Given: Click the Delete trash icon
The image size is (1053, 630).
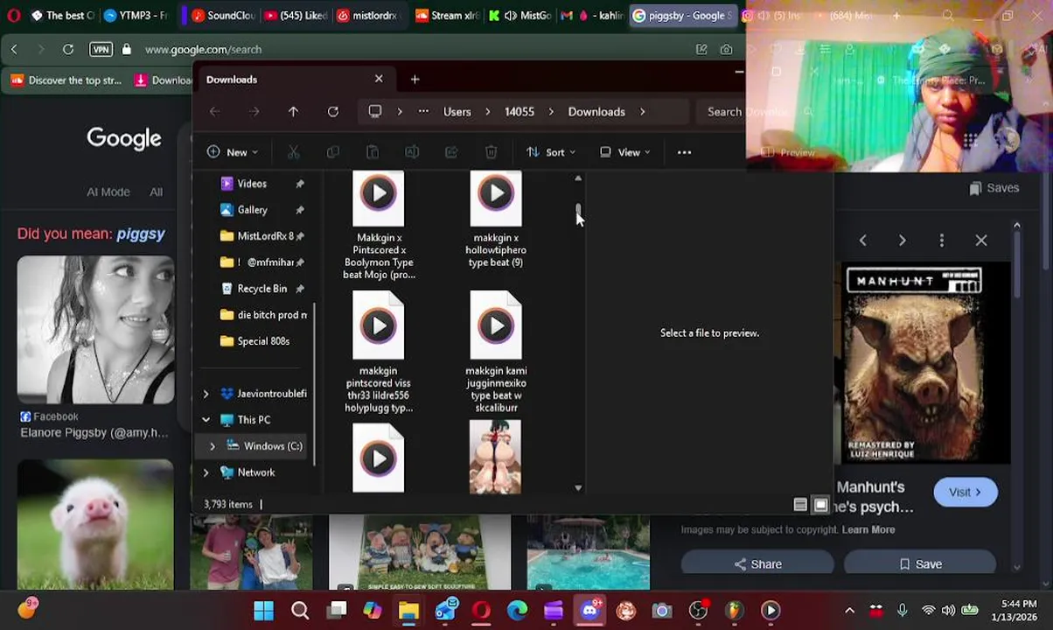Looking at the screenshot, I should [492, 152].
